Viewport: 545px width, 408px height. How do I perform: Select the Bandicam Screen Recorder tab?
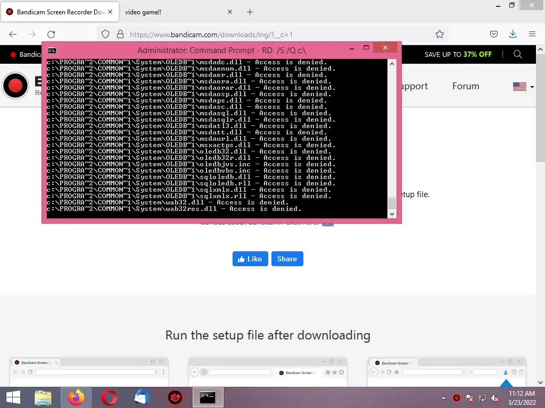[60, 12]
